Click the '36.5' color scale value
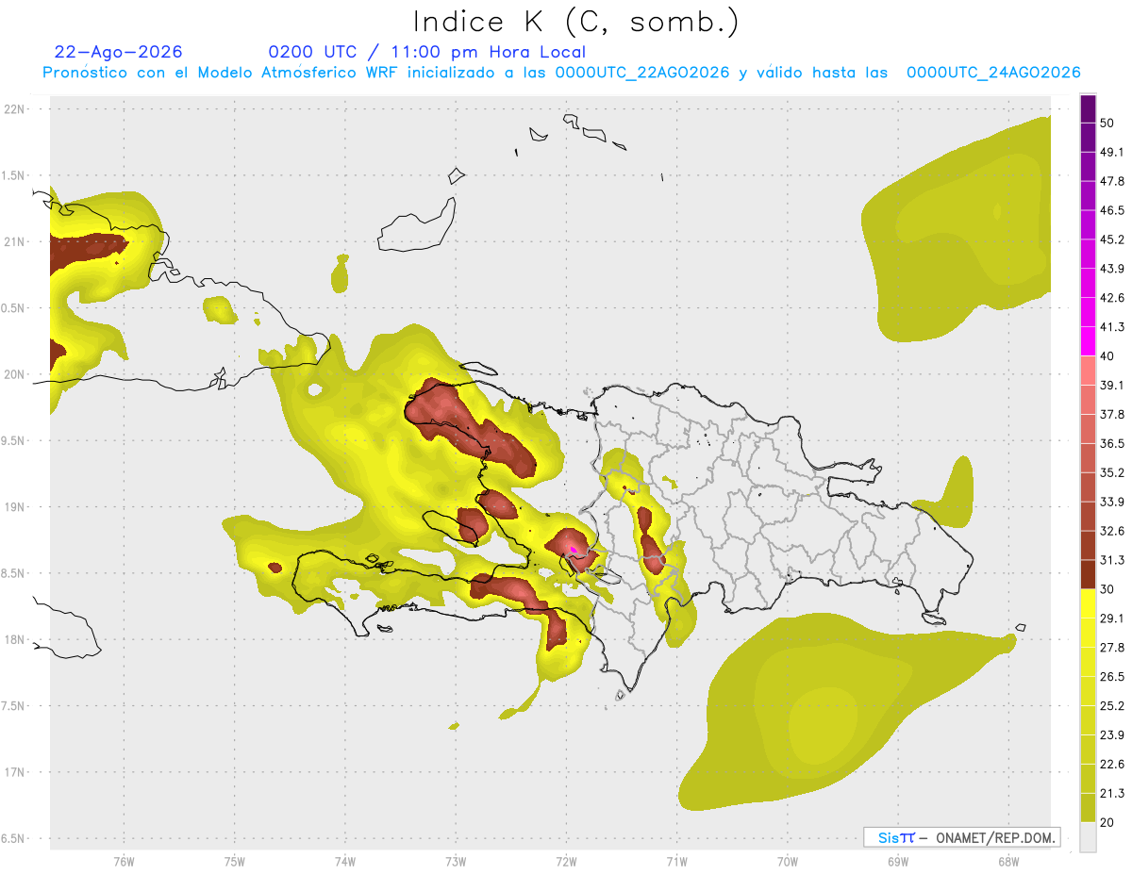The width and height of the screenshot is (1132, 874). 1112,443
